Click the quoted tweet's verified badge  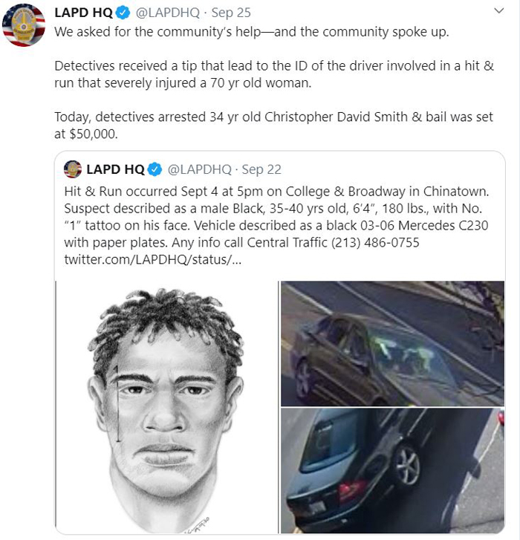tap(155, 169)
